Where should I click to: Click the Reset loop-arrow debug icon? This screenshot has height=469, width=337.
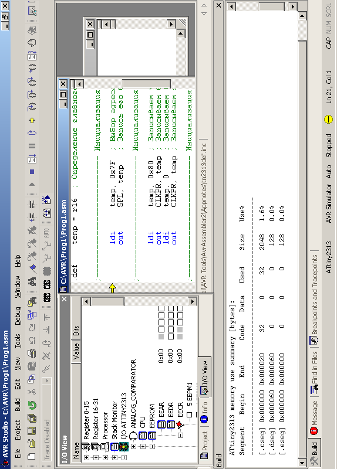pyautogui.click(x=32, y=132)
